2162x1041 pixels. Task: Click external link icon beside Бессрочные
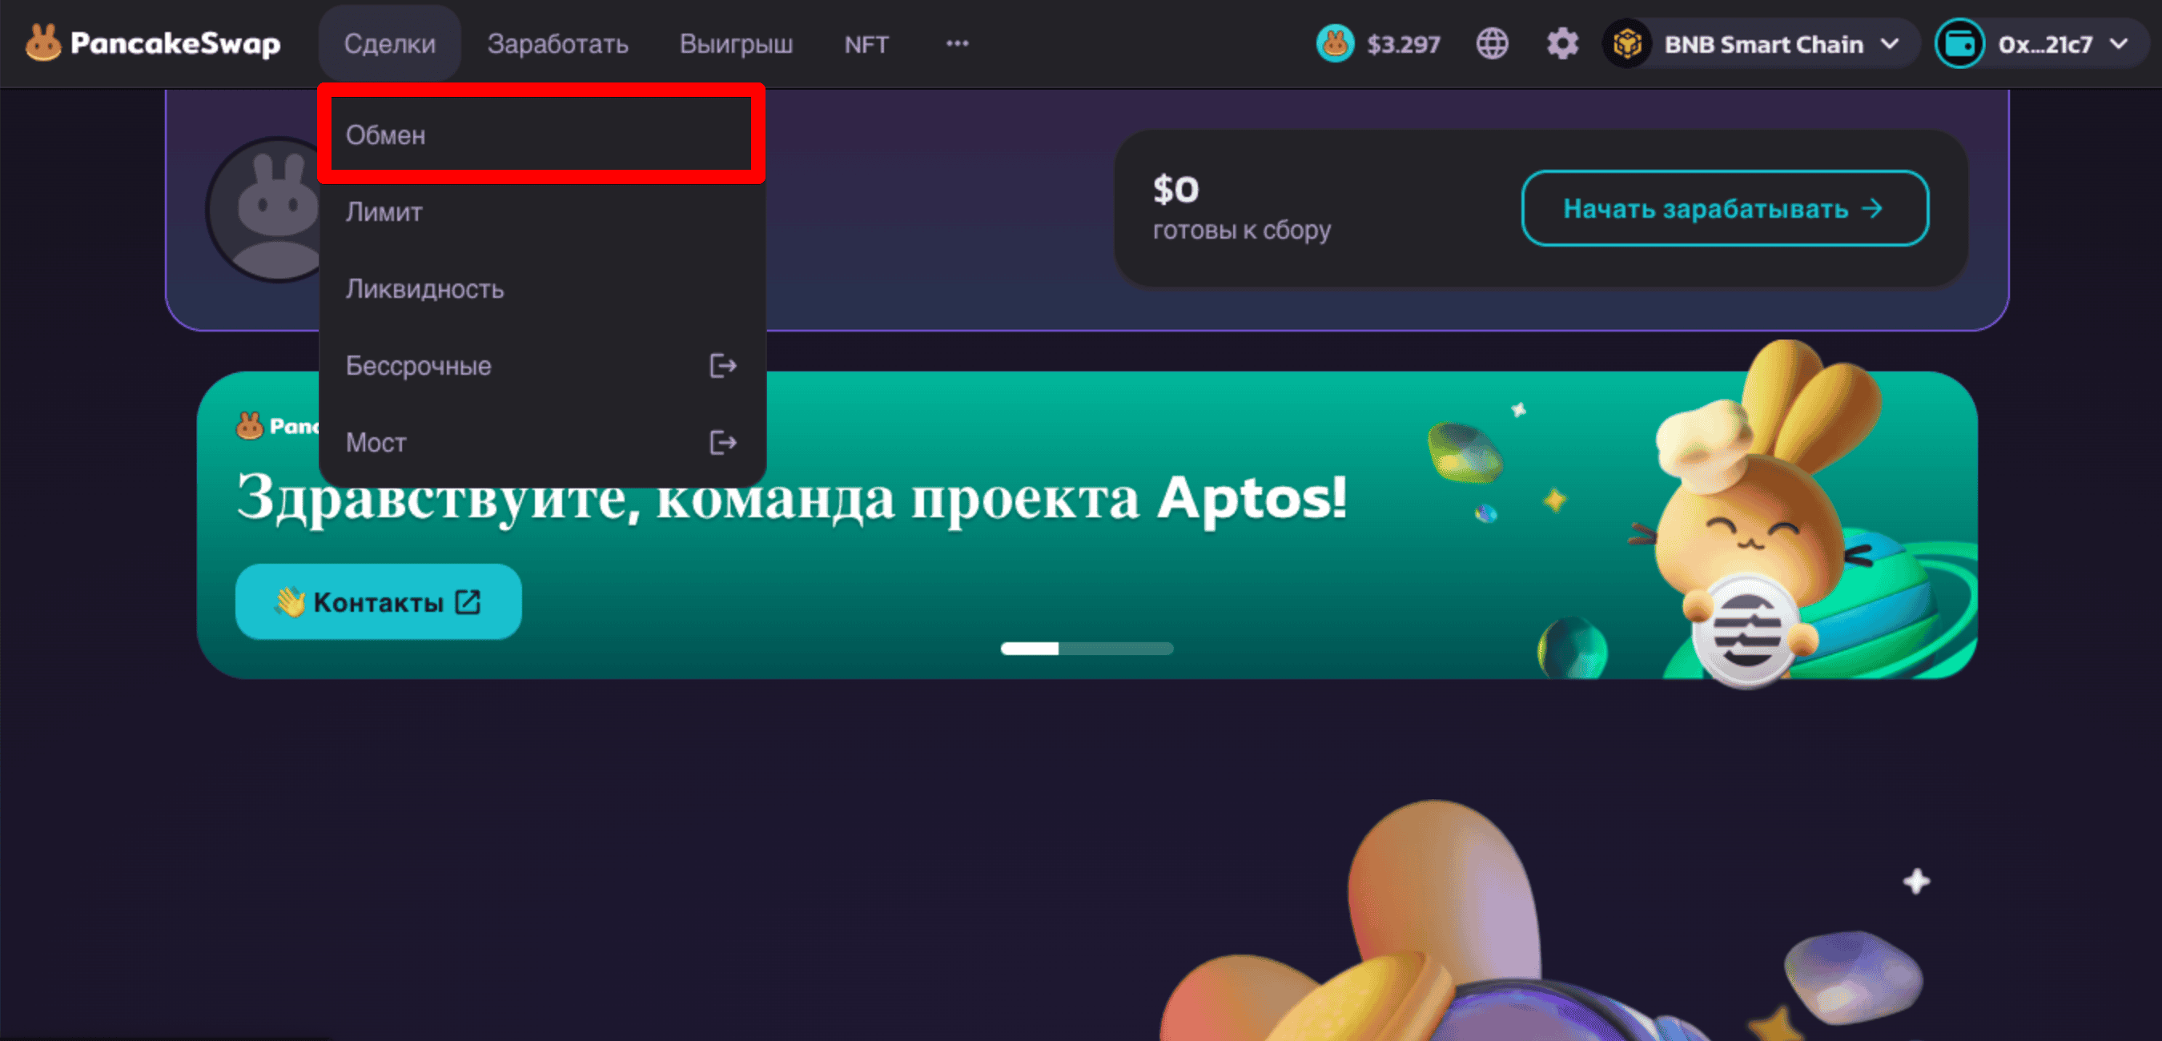coord(722,366)
